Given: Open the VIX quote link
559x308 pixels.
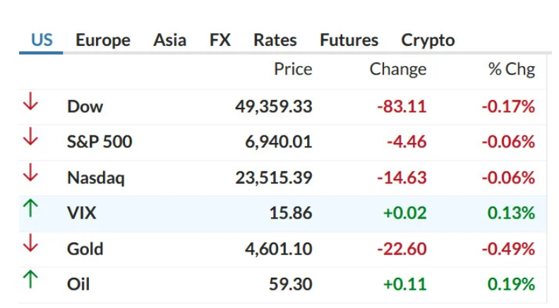Looking at the screenshot, I should pyautogui.click(x=81, y=214).
